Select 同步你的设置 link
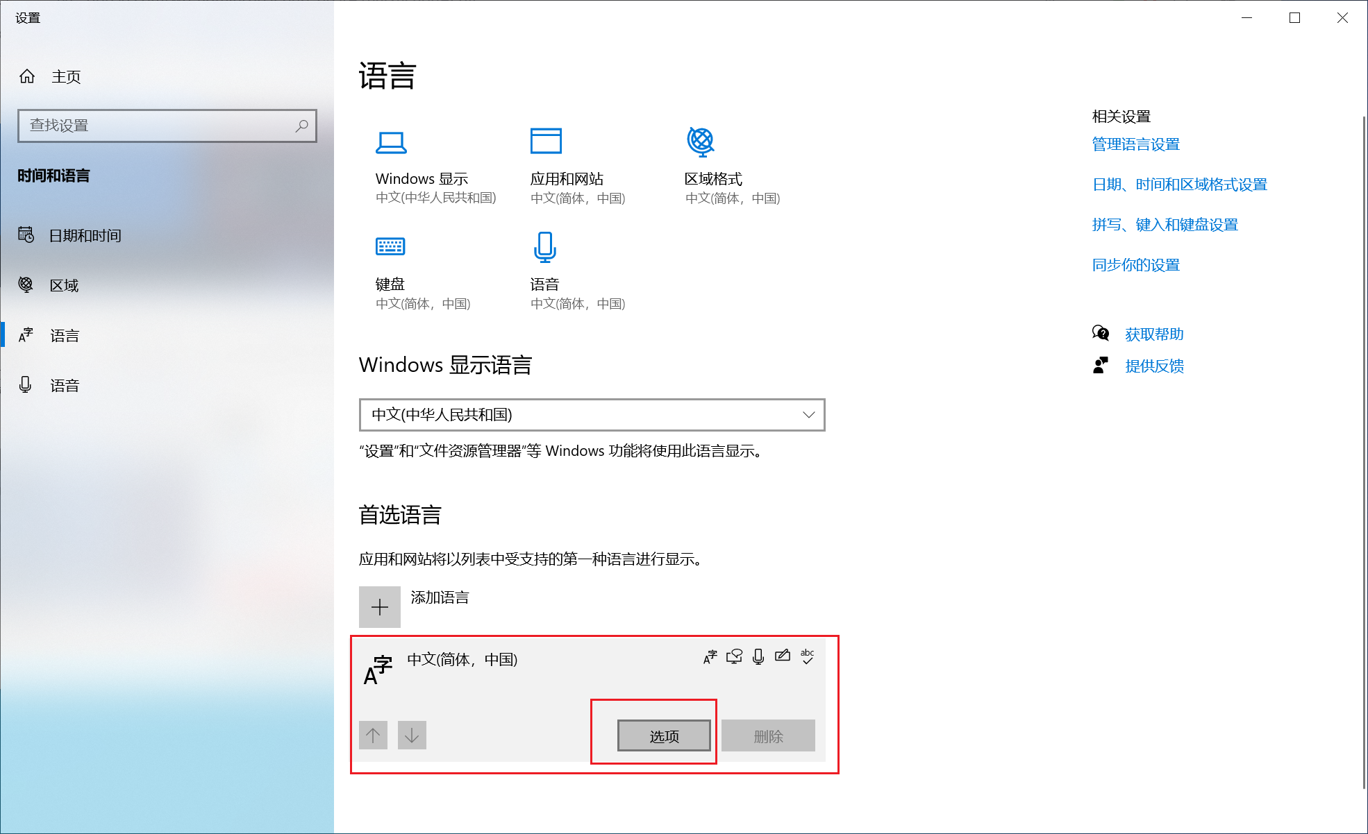Viewport: 1368px width, 834px height. coord(1134,264)
